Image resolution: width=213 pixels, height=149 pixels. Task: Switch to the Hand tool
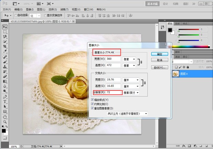tap(5, 117)
